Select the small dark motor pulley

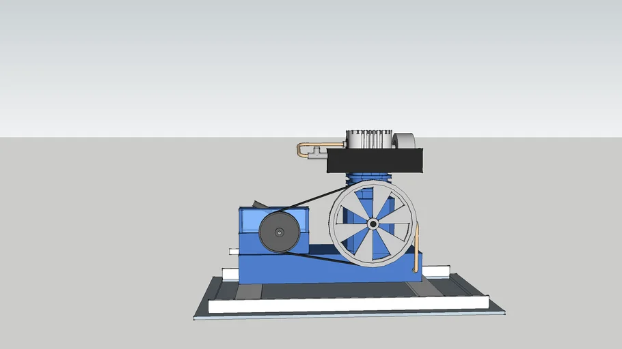[280, 232]
